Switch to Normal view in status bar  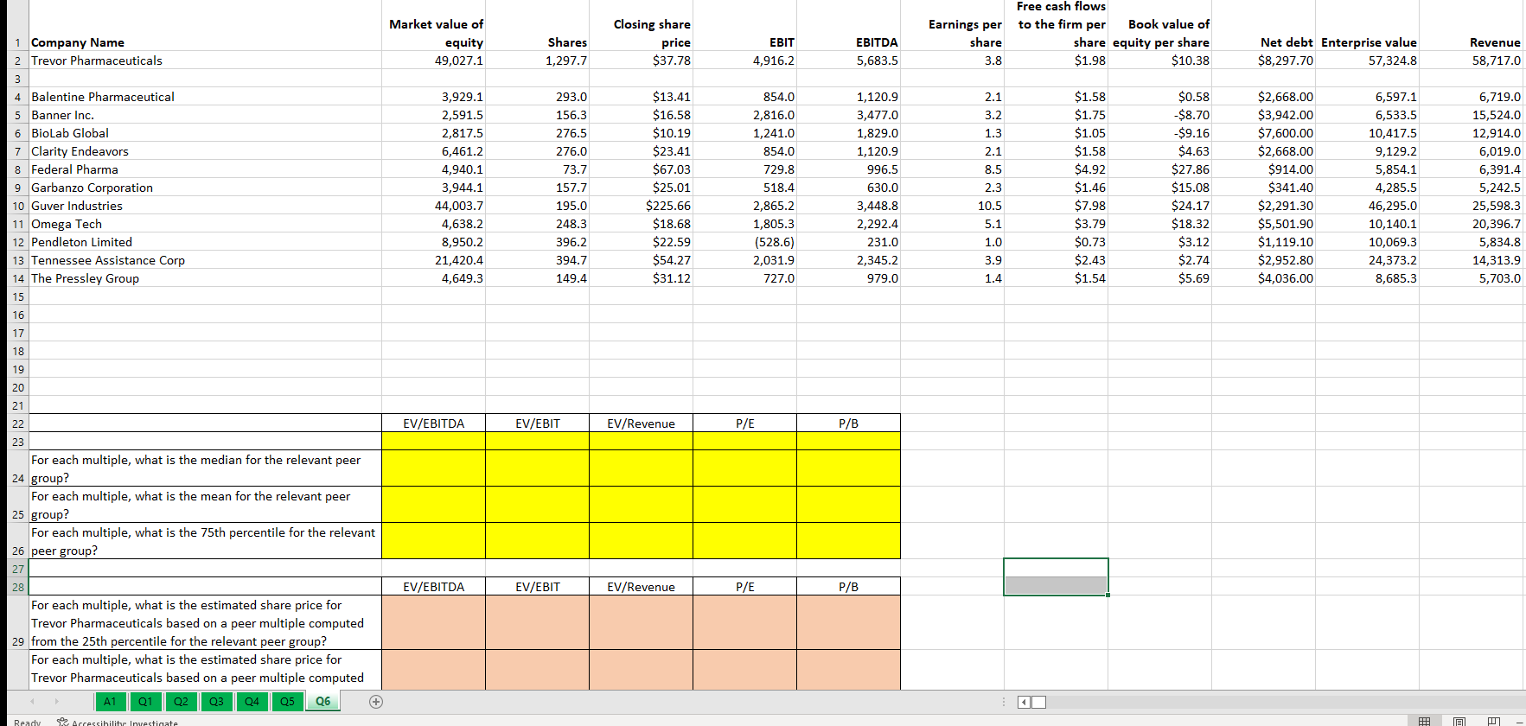[x=1424, y=722]
